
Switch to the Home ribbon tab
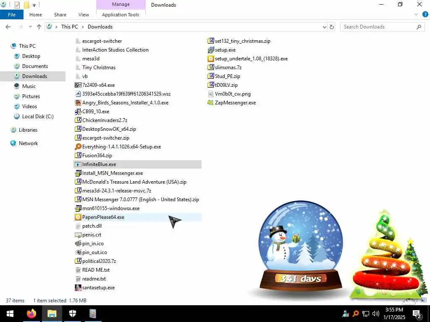click(x=36, y=15)
